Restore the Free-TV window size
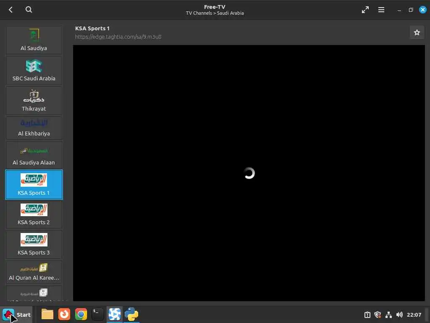Viewport: 430px width, 323px height. click(411, 10)
